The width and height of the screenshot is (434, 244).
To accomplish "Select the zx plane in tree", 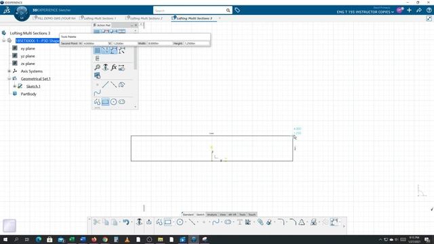I will (28, 64).
